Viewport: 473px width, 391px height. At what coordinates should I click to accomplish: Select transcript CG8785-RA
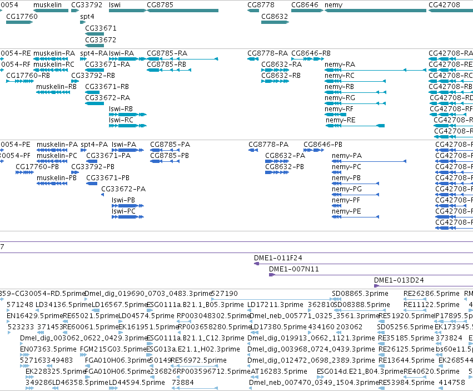(182, 59)
